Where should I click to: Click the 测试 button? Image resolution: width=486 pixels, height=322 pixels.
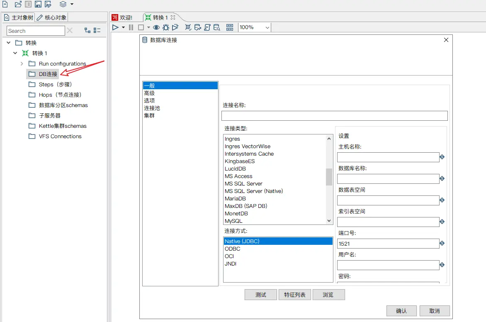pyautogui.click(x=261, y=295)
